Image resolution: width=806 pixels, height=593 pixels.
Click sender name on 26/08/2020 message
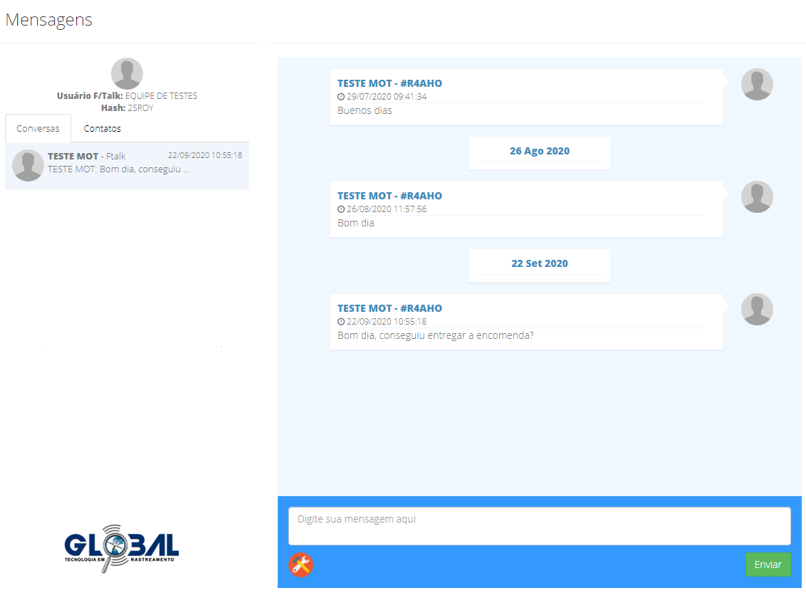click(389, 196)
